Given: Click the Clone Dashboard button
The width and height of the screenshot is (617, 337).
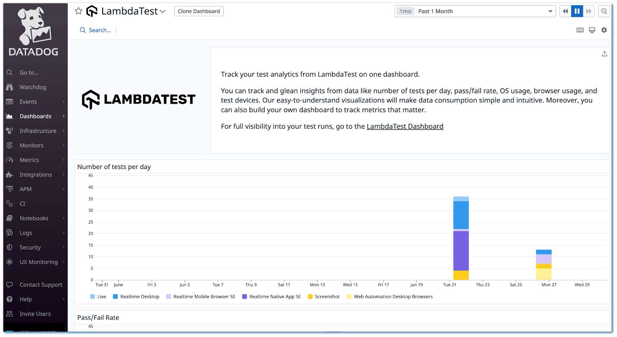Looking at the screenshot, I should click(x=199, y=11).
